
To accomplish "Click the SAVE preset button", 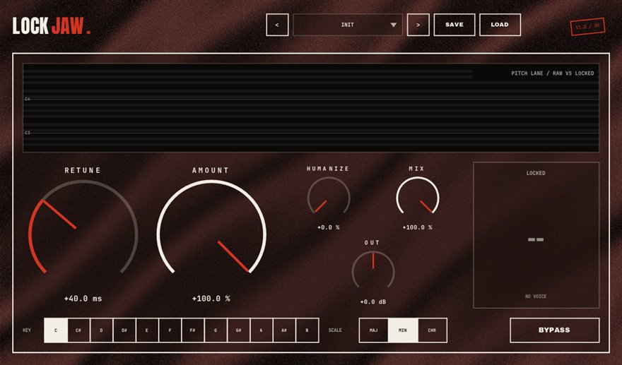I will (454, 25).
